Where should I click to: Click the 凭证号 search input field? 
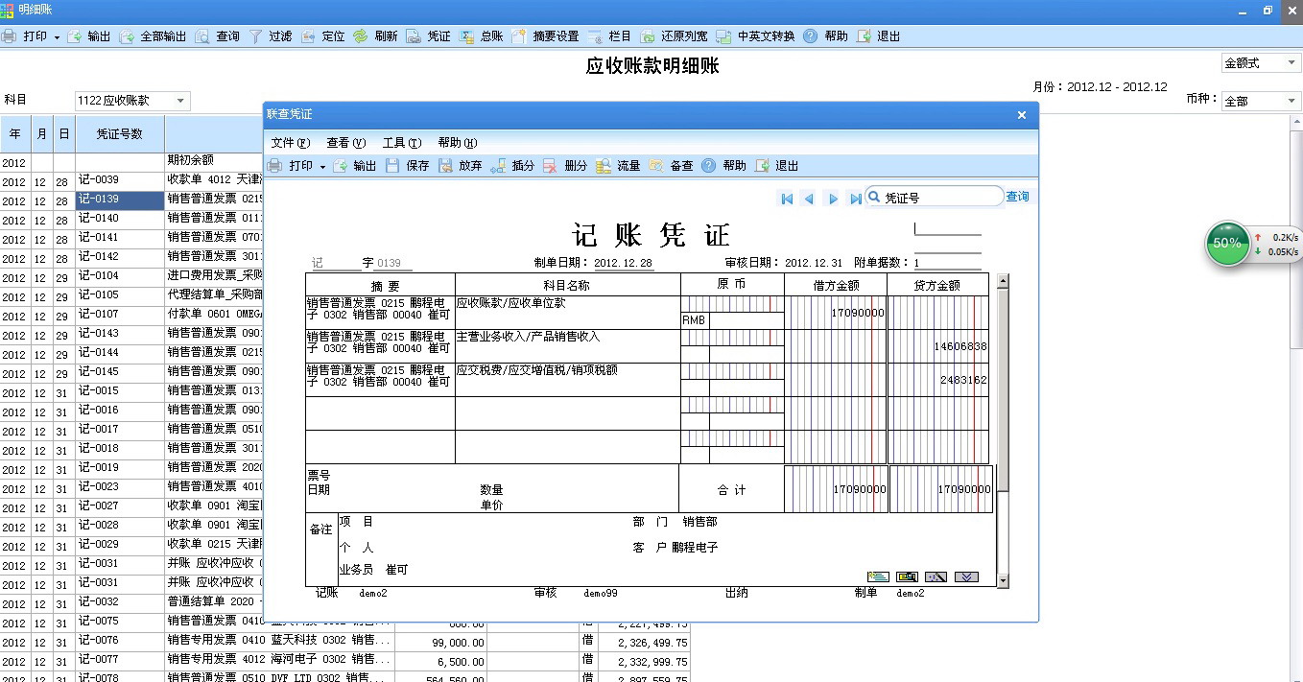click(935, 198)
